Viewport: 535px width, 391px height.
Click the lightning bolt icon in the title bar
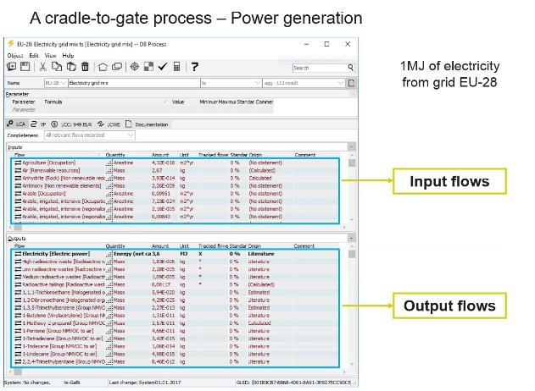point(11,44)
